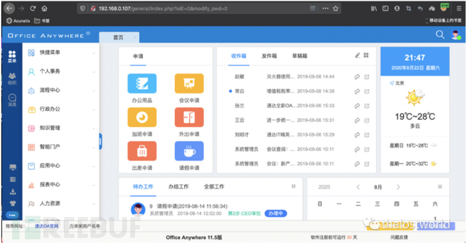Click the compose mail pencil icon
The image size is (466, 244).
coord(357,55)
